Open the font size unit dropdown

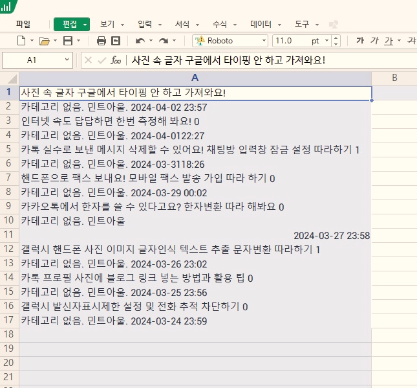click(x=327, y=41)
